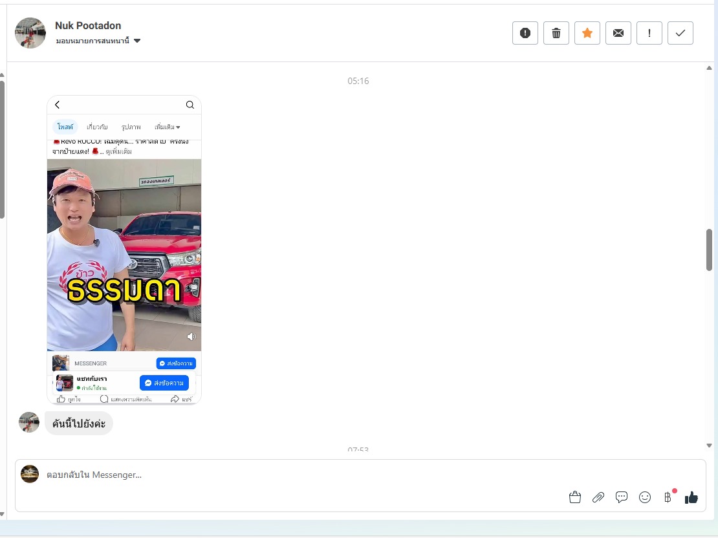Click the คันนี้ไปยังค่ะ message bubble
718x538 pixels.
79,424
